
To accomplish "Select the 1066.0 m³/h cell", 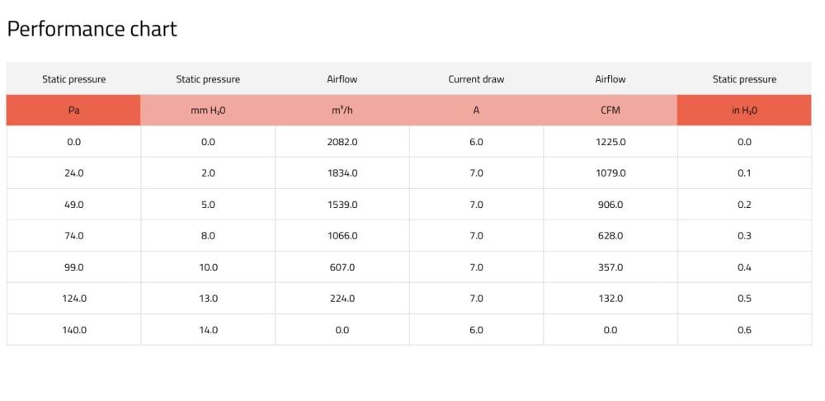I will click(x=342, y=236).
